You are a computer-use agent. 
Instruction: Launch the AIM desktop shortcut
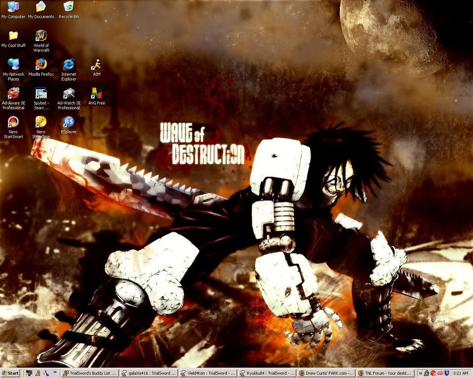pos(97,67)
